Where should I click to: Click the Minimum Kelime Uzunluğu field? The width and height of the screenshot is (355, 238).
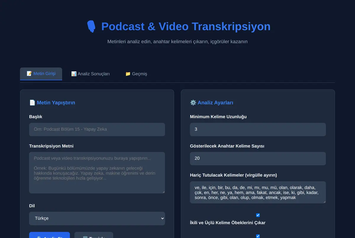[258, 129]
